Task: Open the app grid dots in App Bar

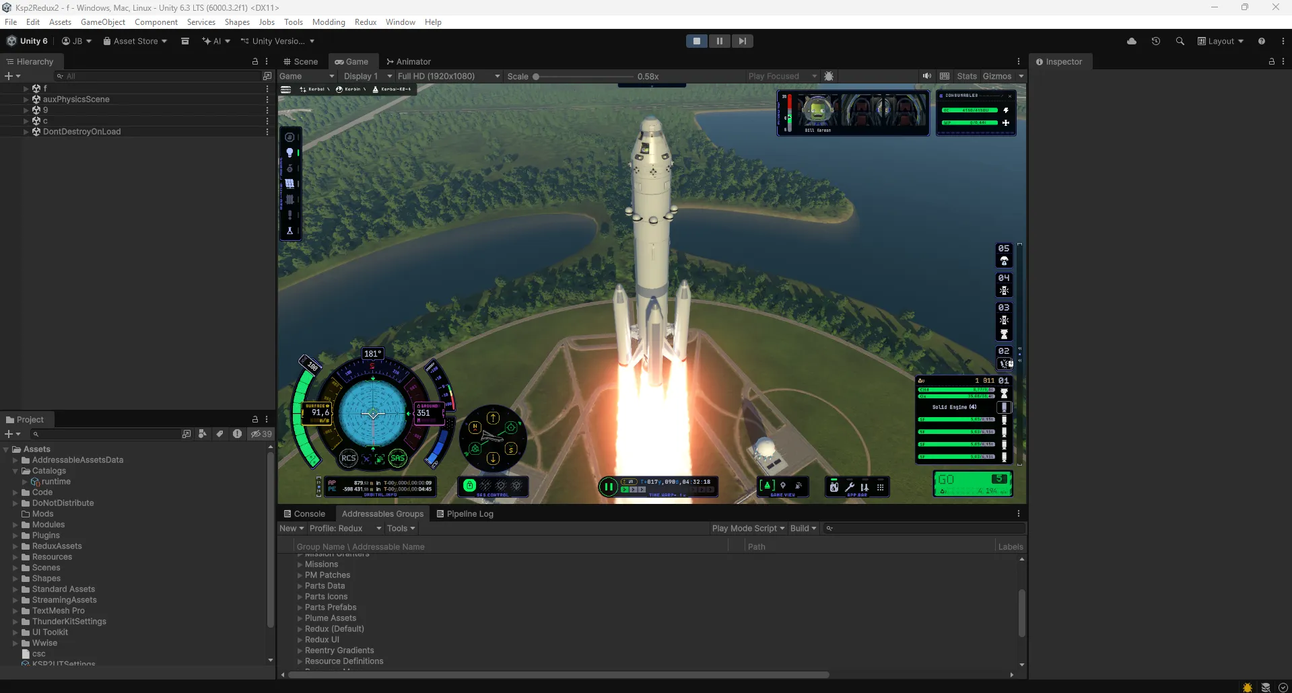Action: coord(880,486)
